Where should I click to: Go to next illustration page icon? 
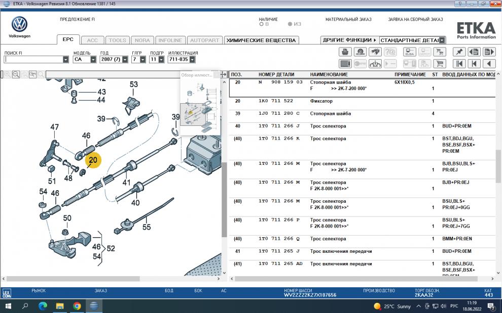click(x=489, y=52)
